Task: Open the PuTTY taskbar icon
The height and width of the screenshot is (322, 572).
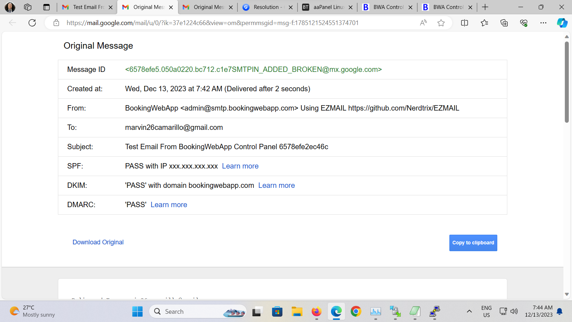Action: tap(435, 312)
